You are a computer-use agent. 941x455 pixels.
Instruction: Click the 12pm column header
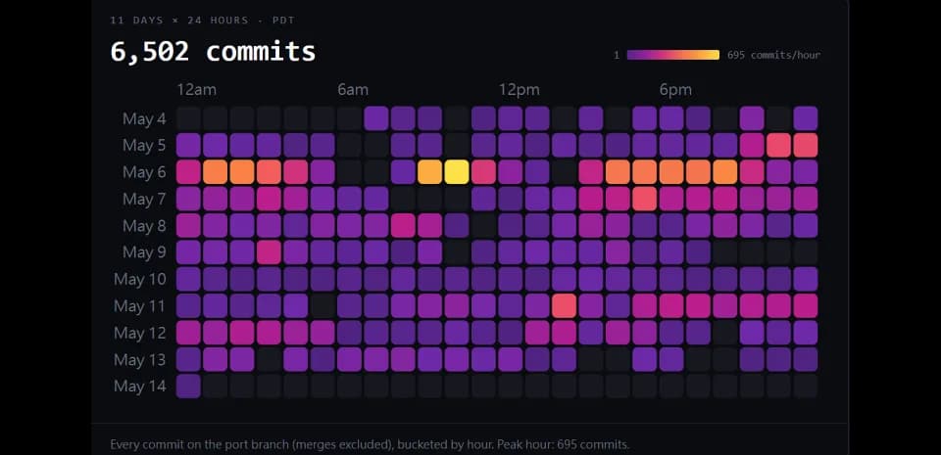point(520,90)
